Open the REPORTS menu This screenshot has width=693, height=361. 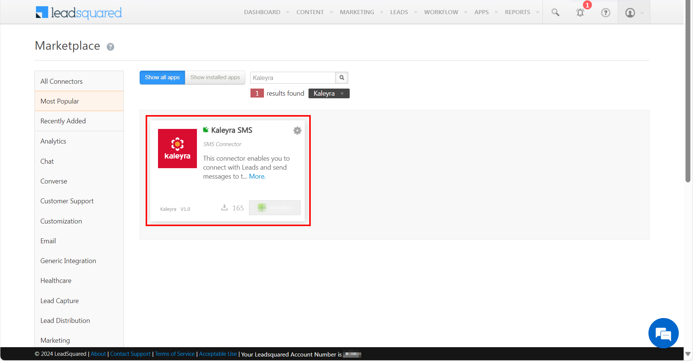(517, 12)
